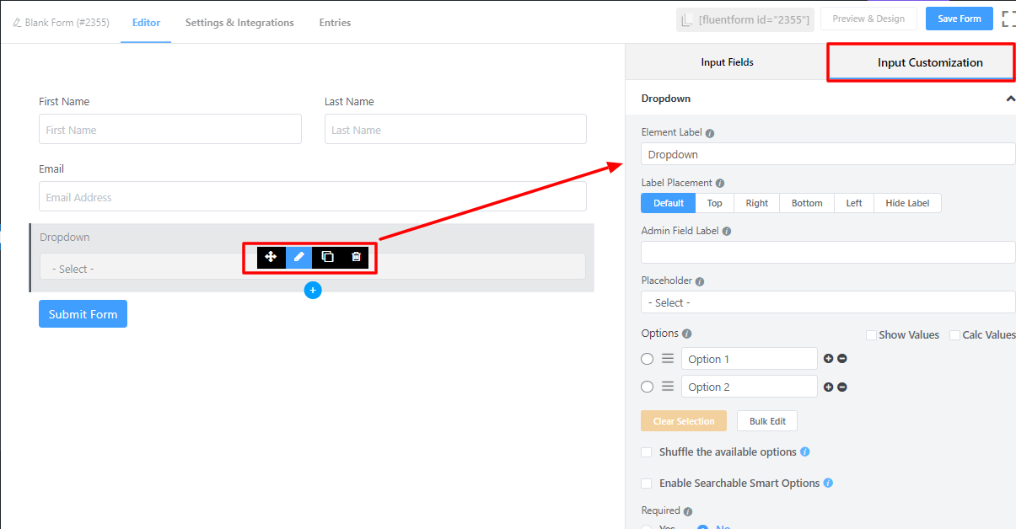Screen dimensions: 1016x529
Task: Enable Searchable Smart Options checkbox
Action: tap(647, 484)
